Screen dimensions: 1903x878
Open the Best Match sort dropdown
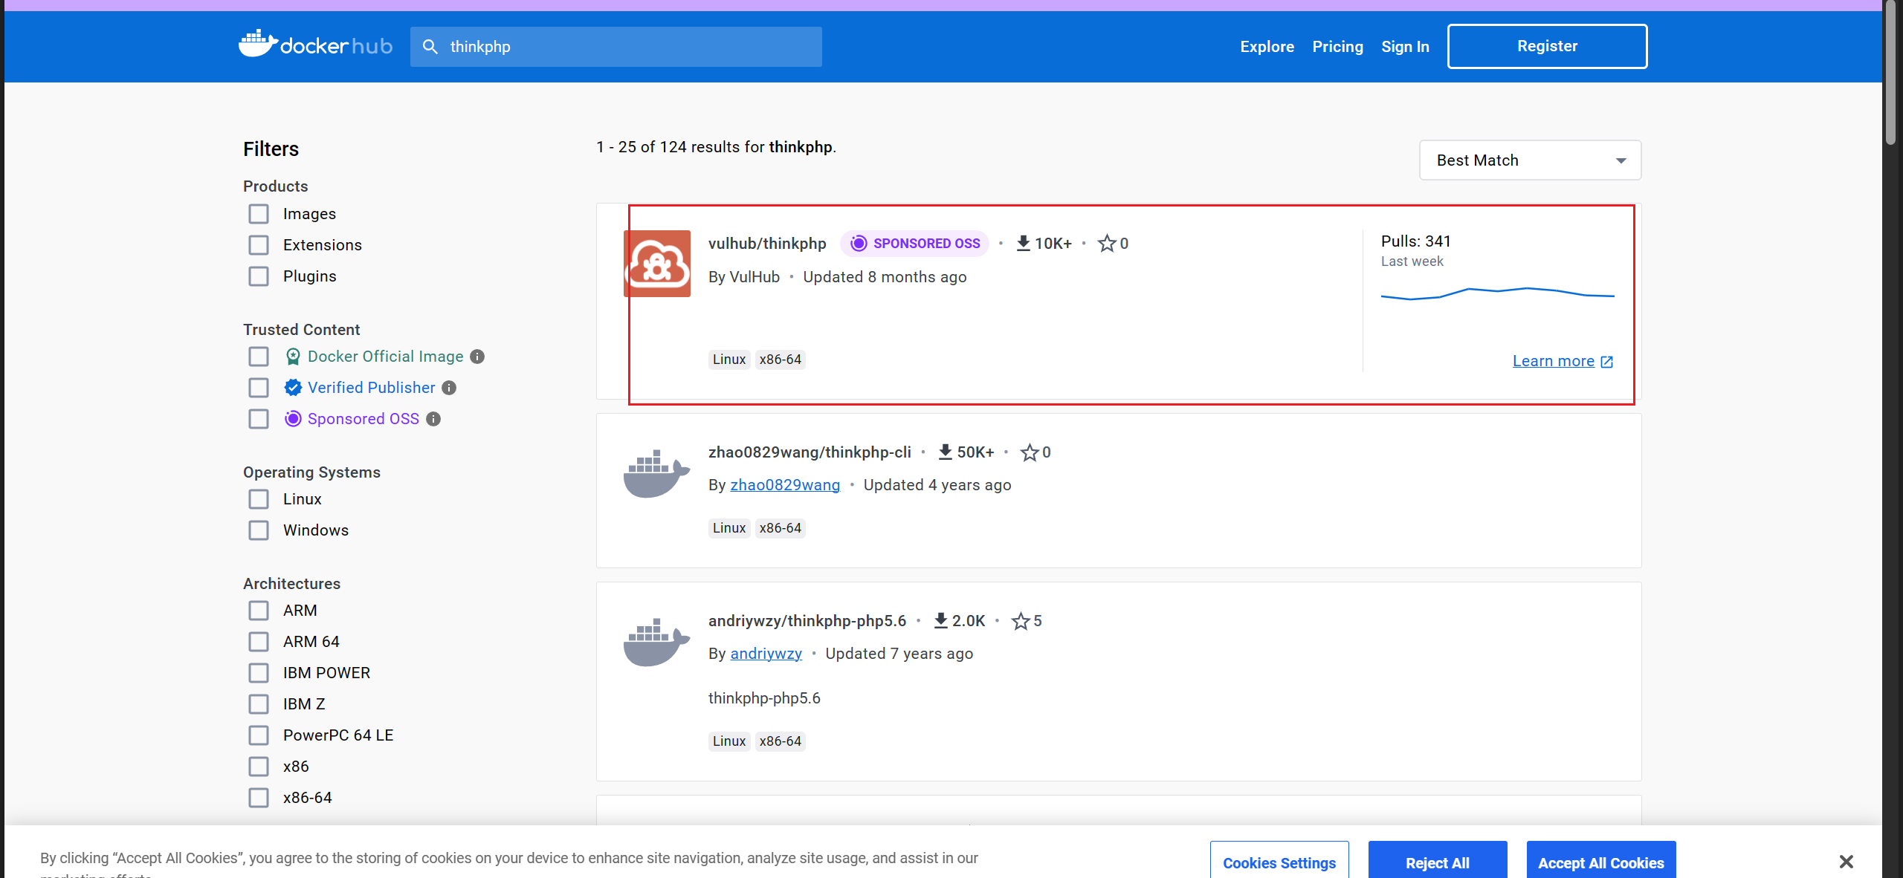click(x=1528, y=160)
